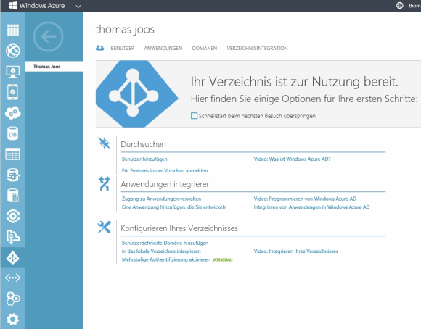Open Service Bus download-arrow icon
This screenshot has width=421, height=329.
13,237
